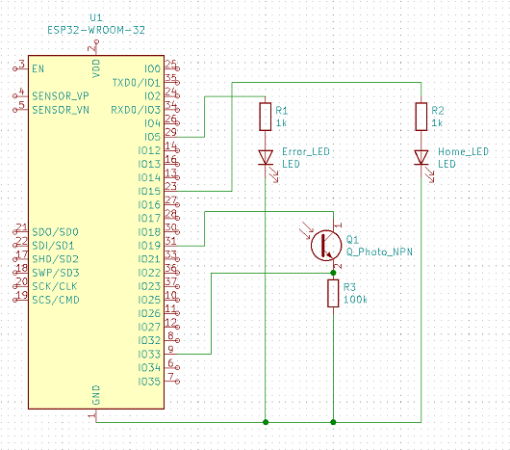Click the EN pin end circle

coord(14,68)
